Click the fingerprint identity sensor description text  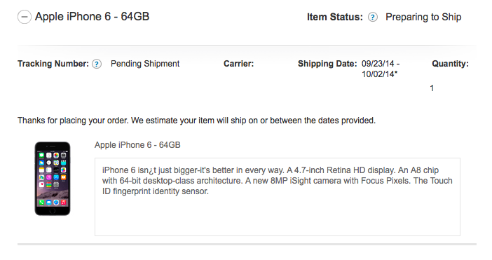pyautogui.click(x=156, y=191)
